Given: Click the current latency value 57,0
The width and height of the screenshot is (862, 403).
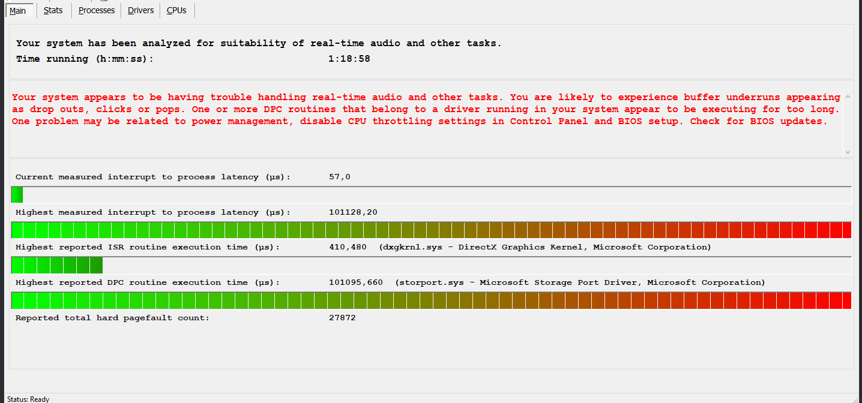Looking at the screenshot, I should (339, 177).
